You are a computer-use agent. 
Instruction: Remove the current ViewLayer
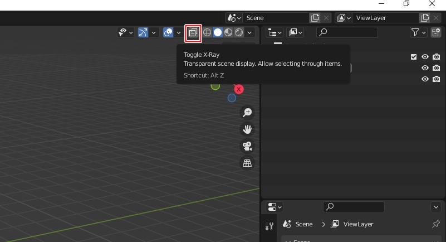[436, 18]
